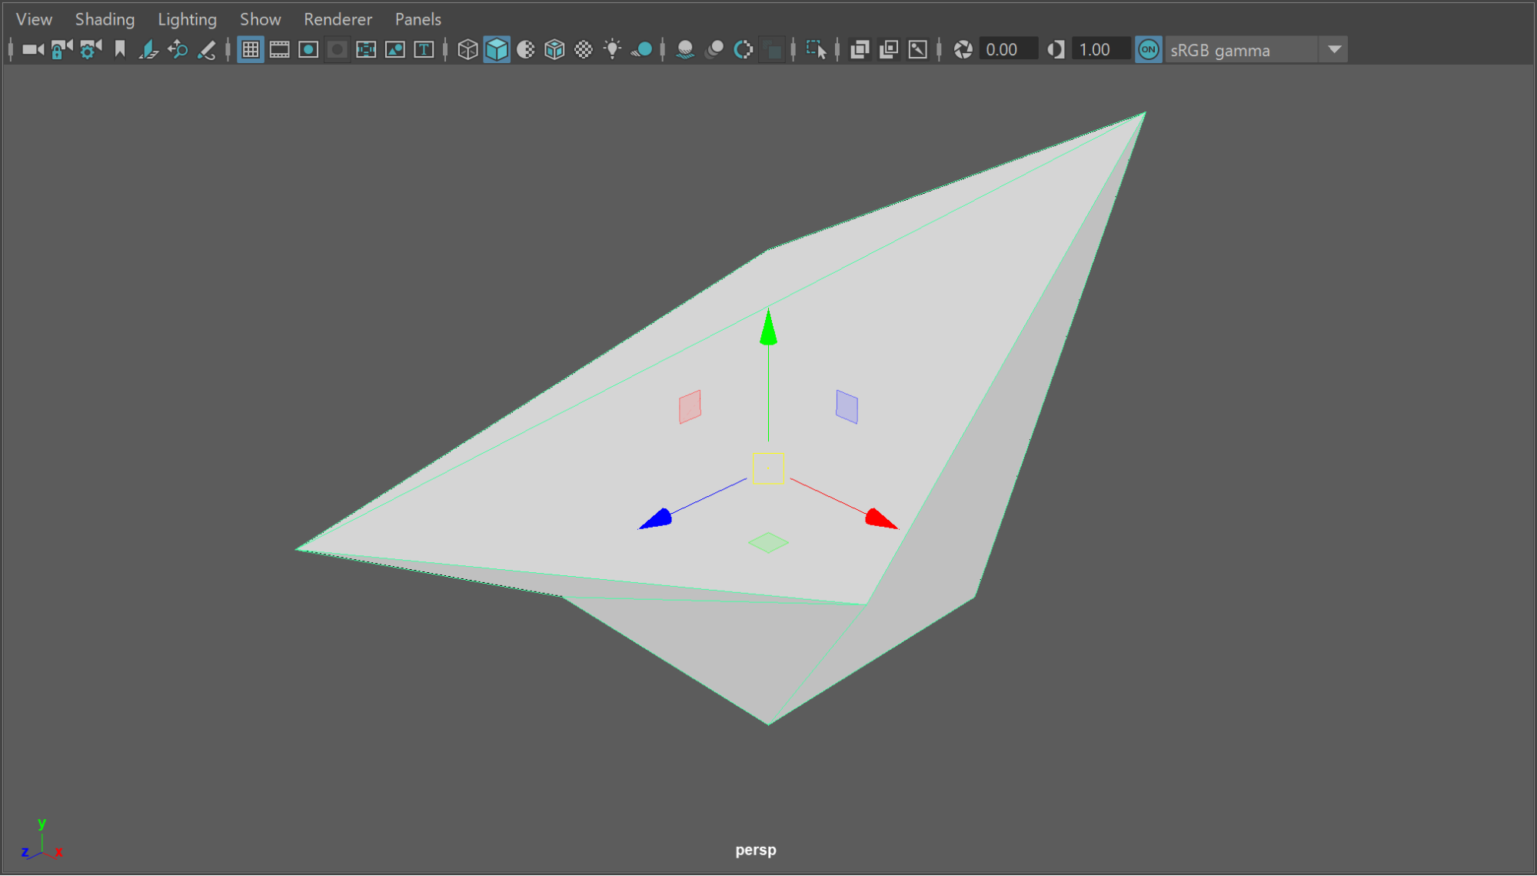Screen dimensions: 1537x876
Task: Click the red X-axis move arrow
Action: pos(880,519)
